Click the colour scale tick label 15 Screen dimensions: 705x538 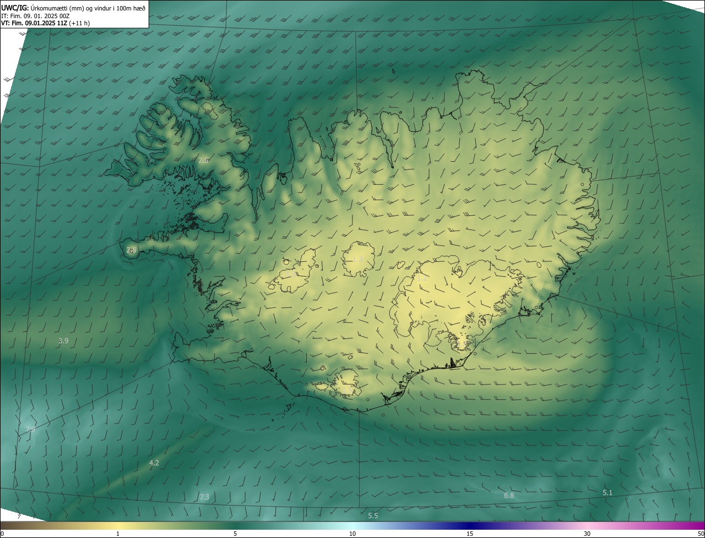point(470,534)
